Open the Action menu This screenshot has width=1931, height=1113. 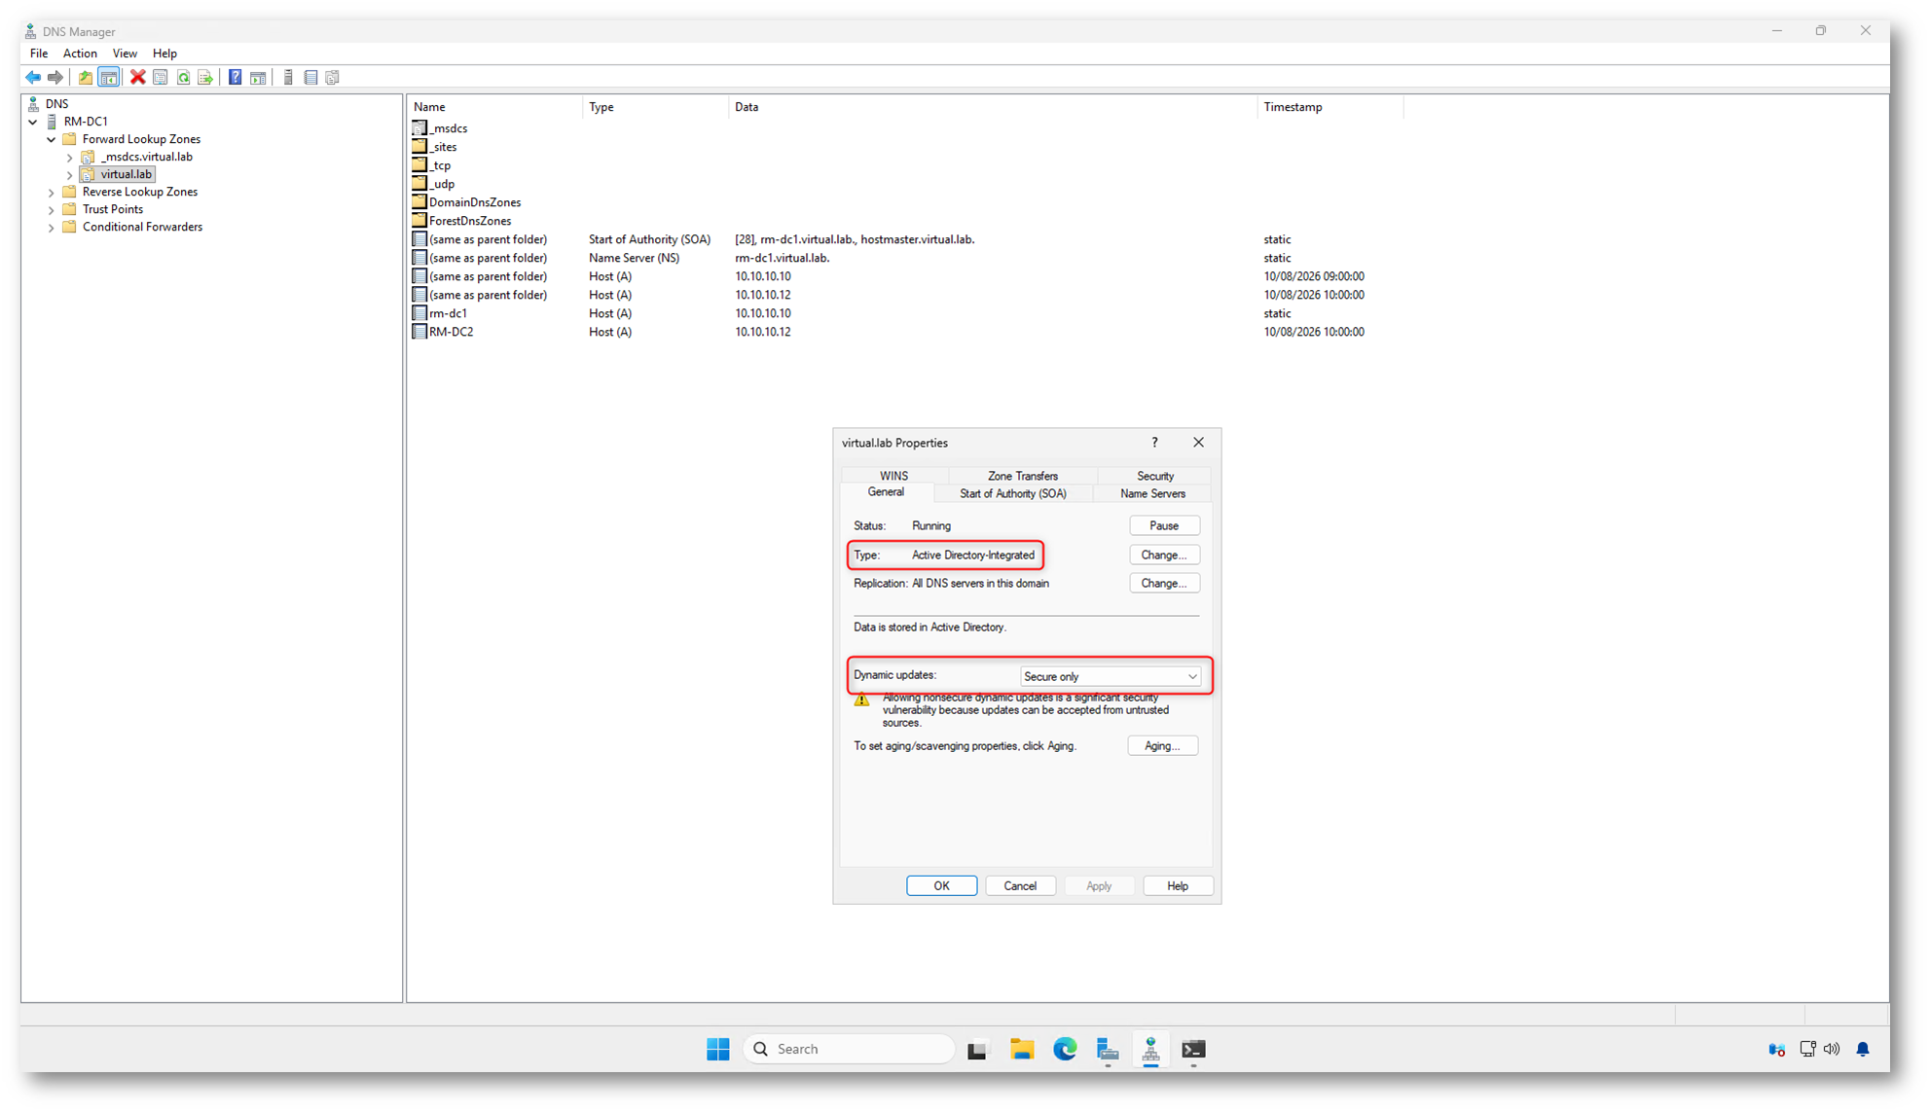80,54
